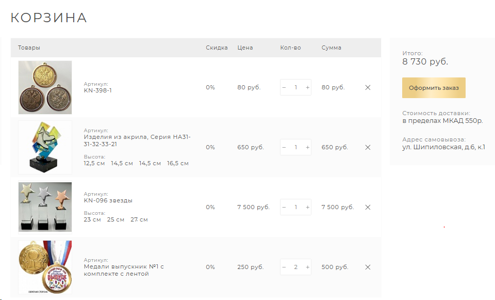Increase quantity of acrylic skates trophy
The image size is (495, 300).
(x=307, y=147)
